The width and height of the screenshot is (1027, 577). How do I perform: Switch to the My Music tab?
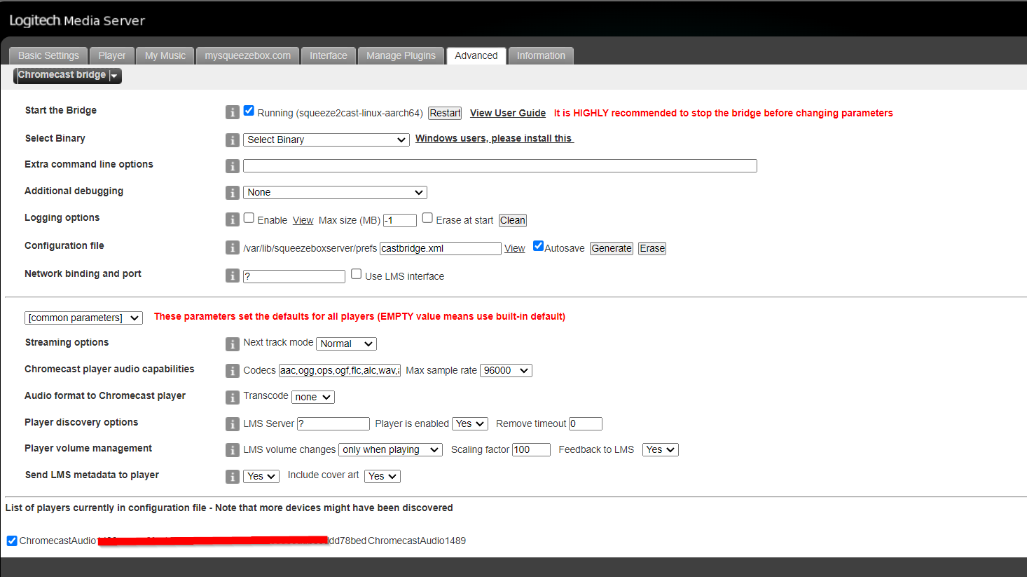(x=165, y=55)
